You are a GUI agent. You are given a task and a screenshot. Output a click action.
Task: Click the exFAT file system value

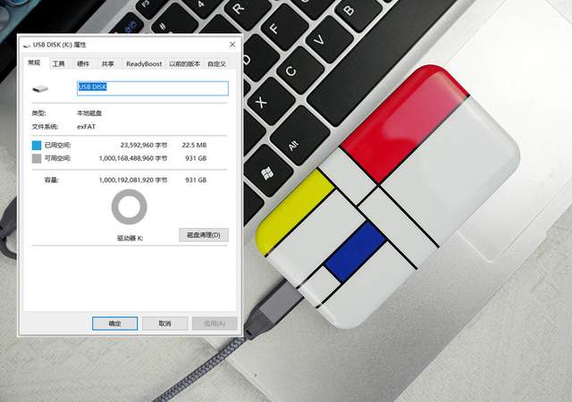(86, 127)
